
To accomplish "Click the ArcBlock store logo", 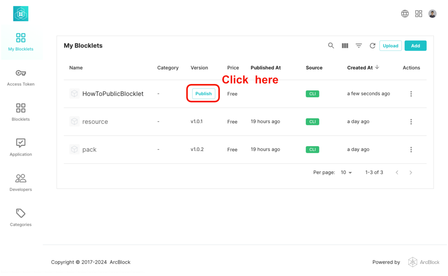I will (21, 14).
